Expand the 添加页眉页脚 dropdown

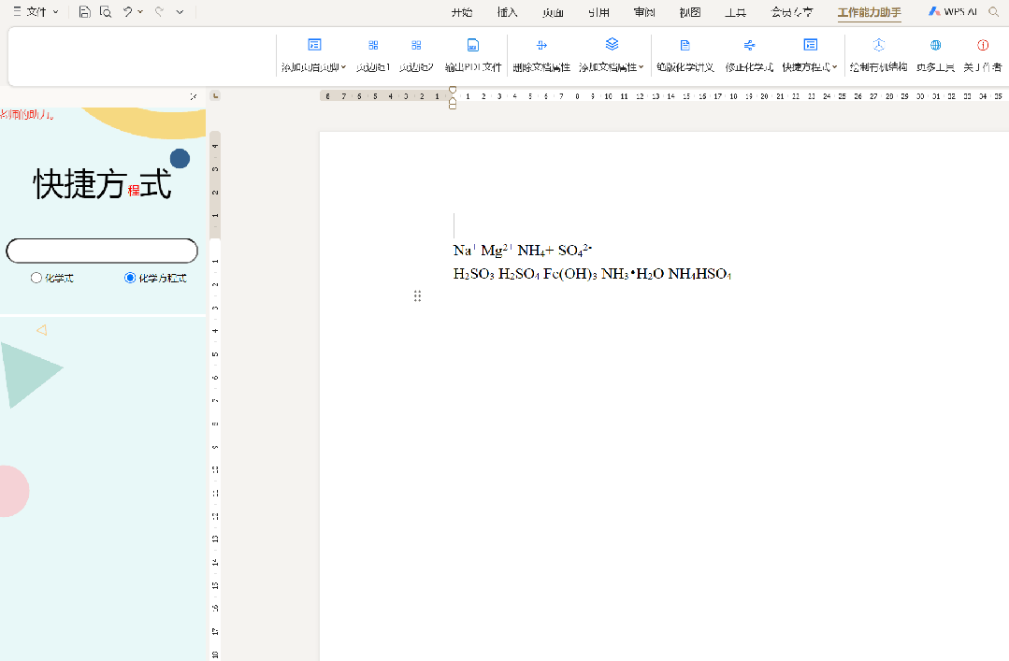(x=344, y=67)
